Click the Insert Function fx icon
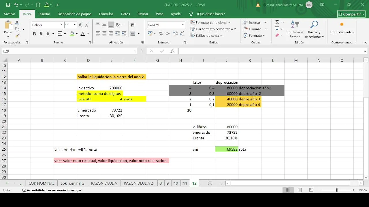Screen dimensions: 369x207 pos(172,51)
